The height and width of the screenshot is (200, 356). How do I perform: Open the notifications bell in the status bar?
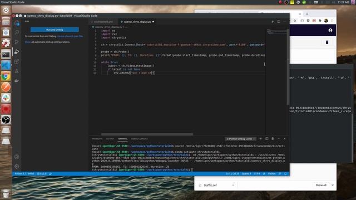pos(285,174)
